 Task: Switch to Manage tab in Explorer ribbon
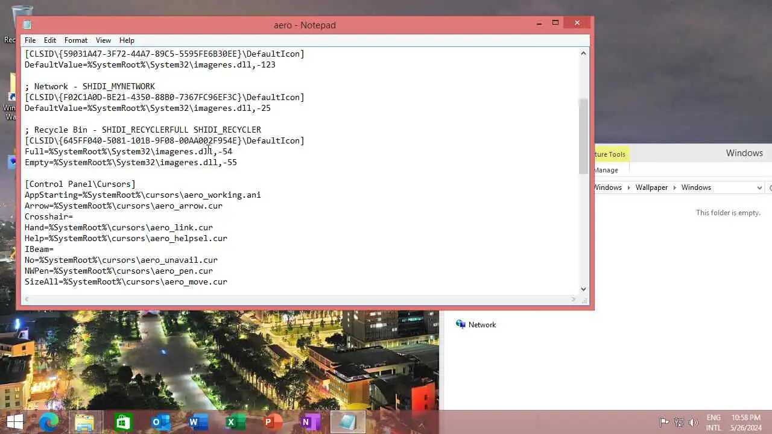[606, 170]
